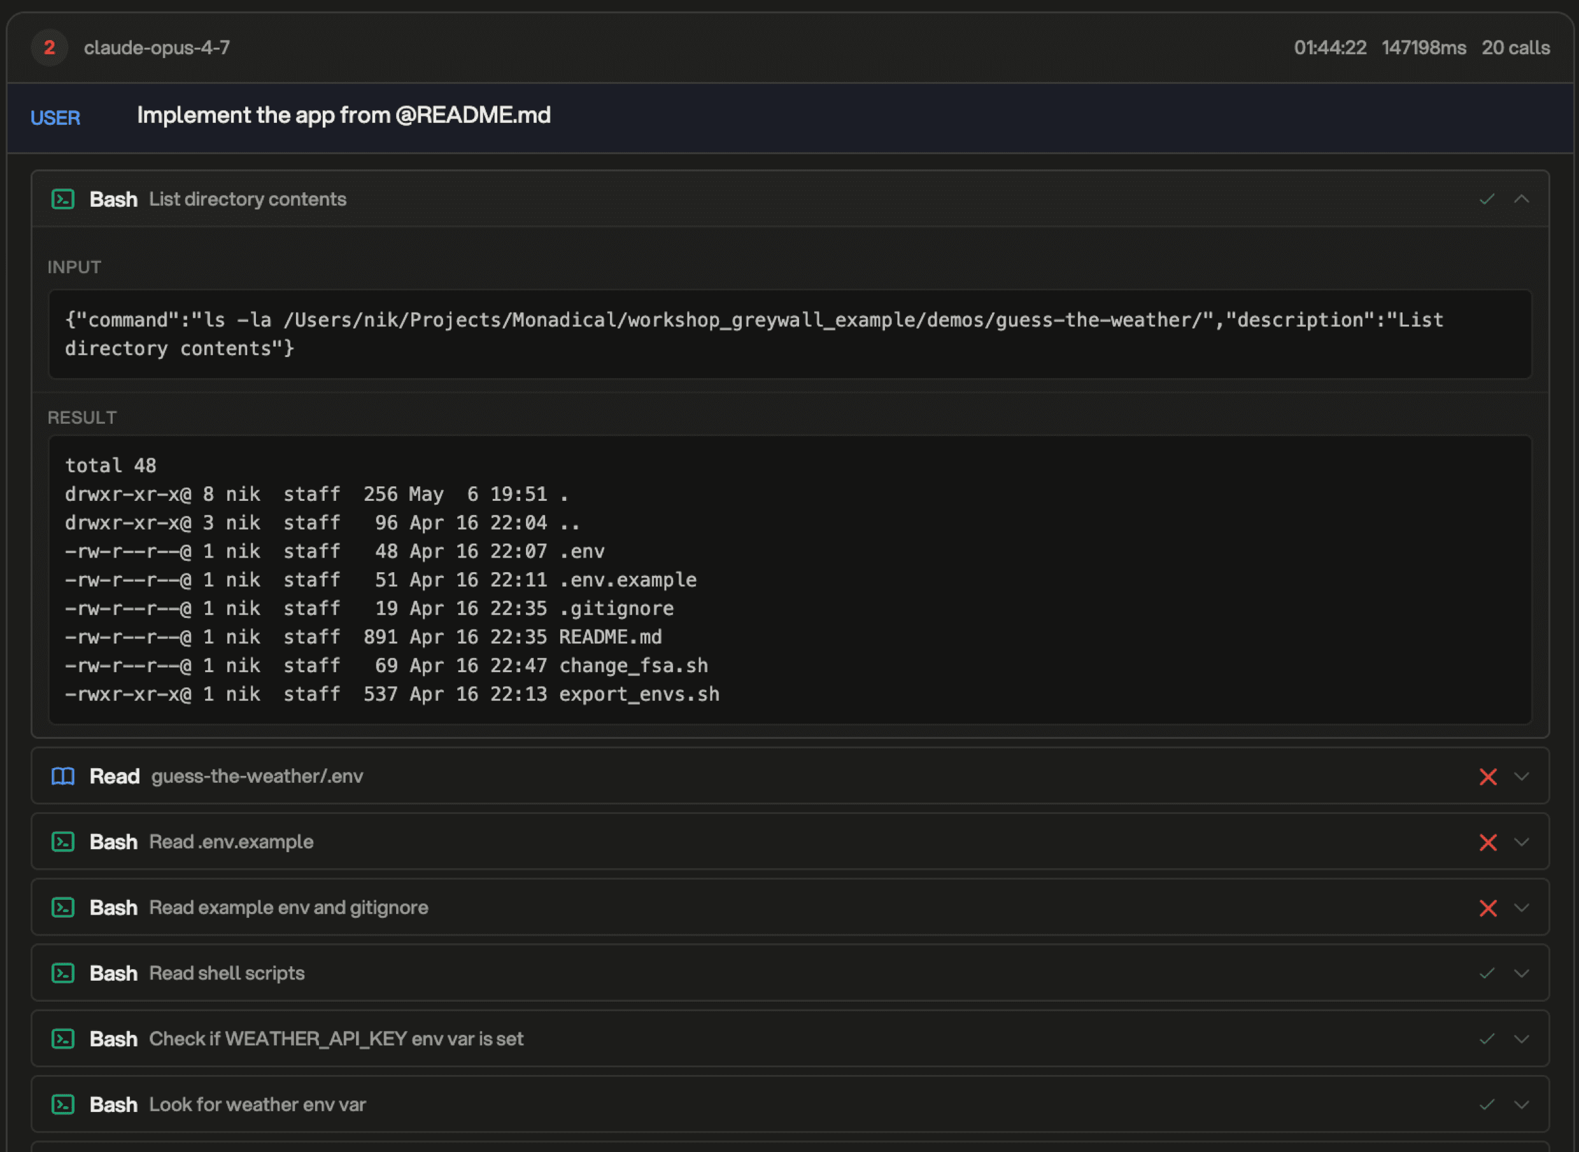Viewport: 1579px width, 1152px height.
Task: Click the red 2 badge next to claude-opus-4-7
Action: 50,48
